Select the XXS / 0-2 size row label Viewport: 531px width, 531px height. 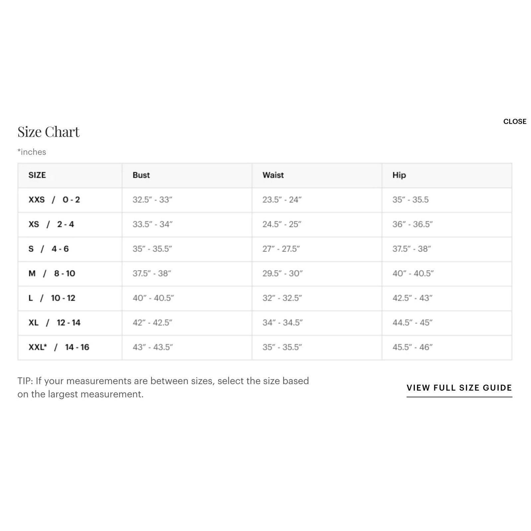54,200
